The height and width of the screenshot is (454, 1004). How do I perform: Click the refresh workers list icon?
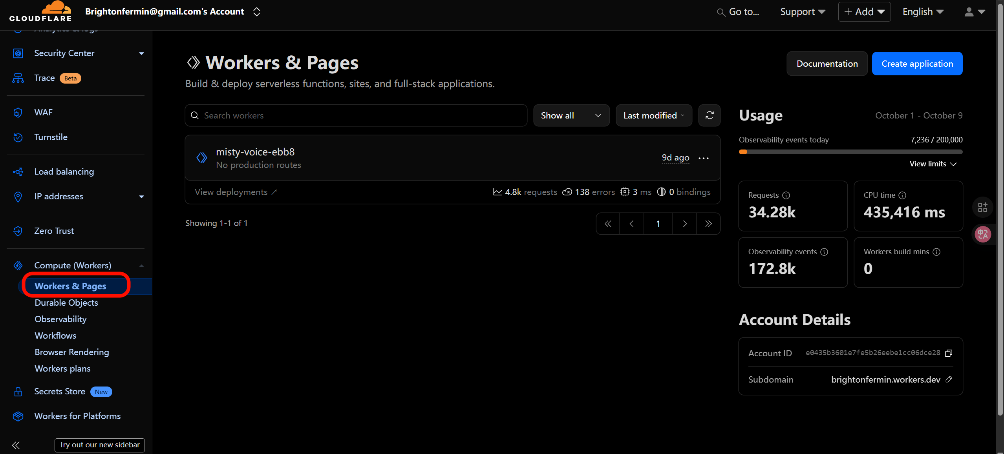[x=709, y=115]
